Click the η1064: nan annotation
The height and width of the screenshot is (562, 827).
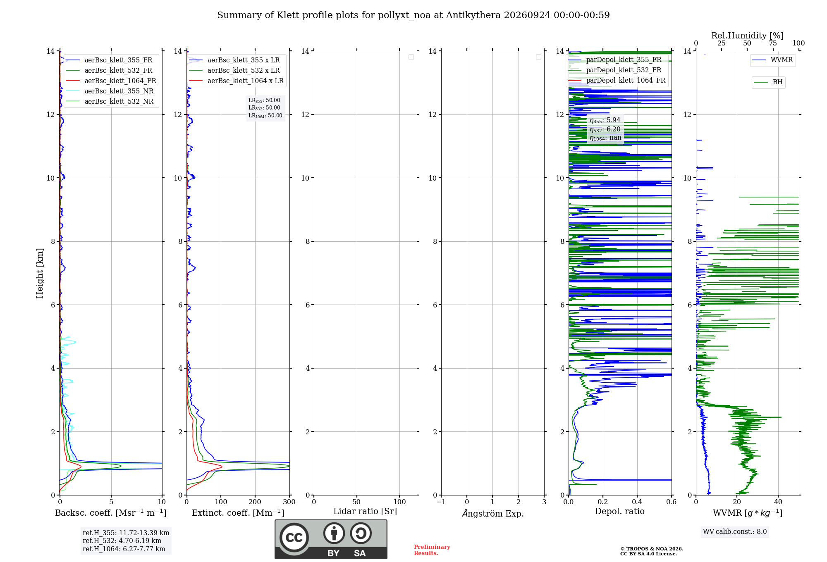605,138
